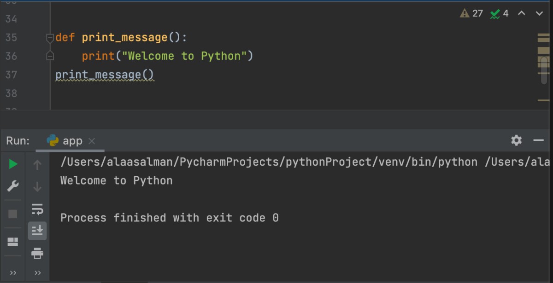Click the restore layout icon
553x283 pixels.
13,242
